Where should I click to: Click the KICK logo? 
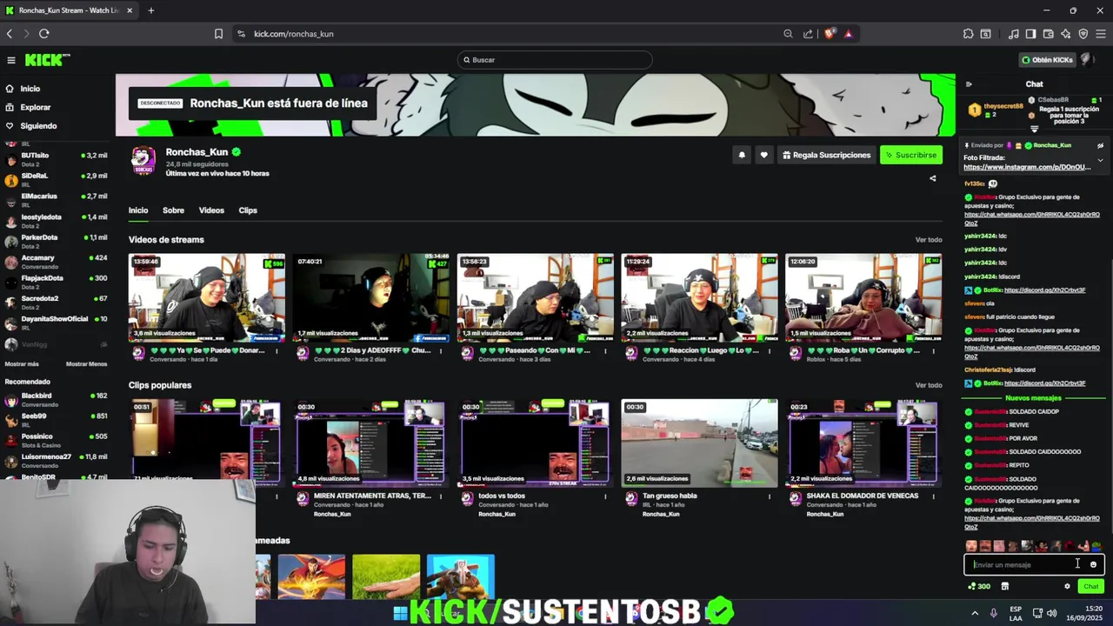[47, 60]
